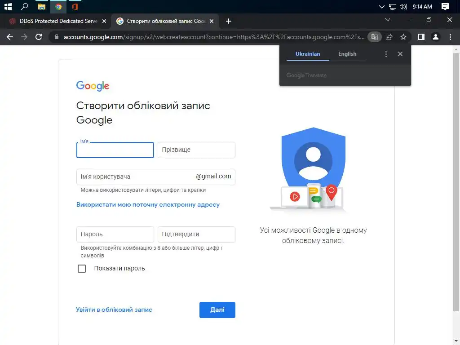Enable the Показати пароль checkbox
460x345 pixels.
tap(82, 269)
